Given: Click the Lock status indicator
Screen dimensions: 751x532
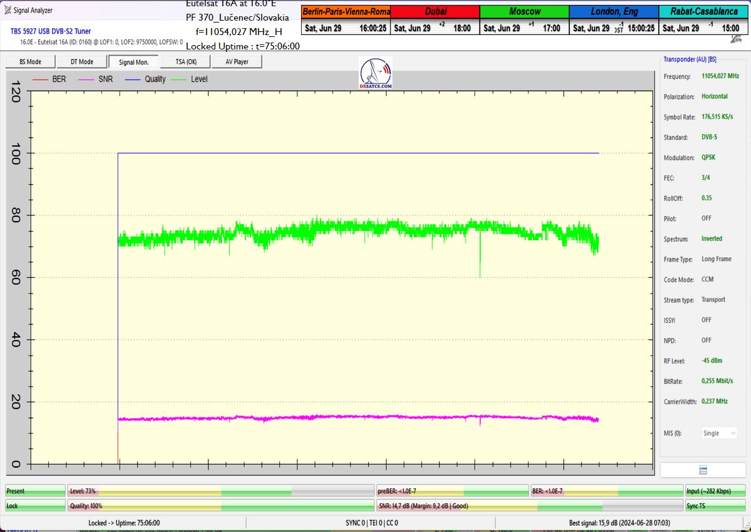Looking at the screenshot, I should tap(35, 506).
